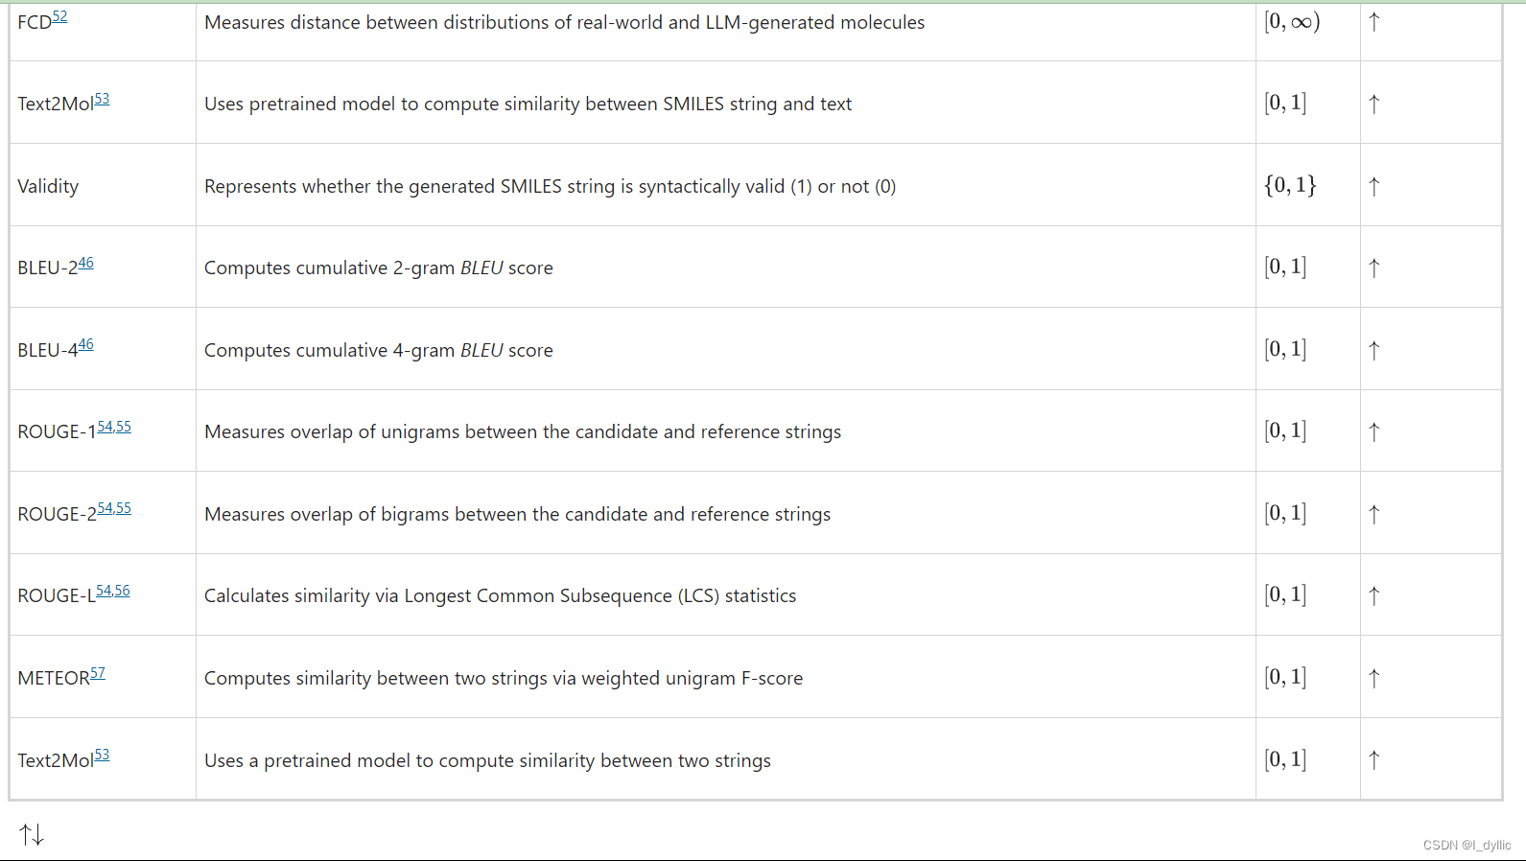The width and height of the screenshot is (1526, 861).
Task: Open reference 53 beside Text2Mol in two-strings row
Action: coord(102,755)
